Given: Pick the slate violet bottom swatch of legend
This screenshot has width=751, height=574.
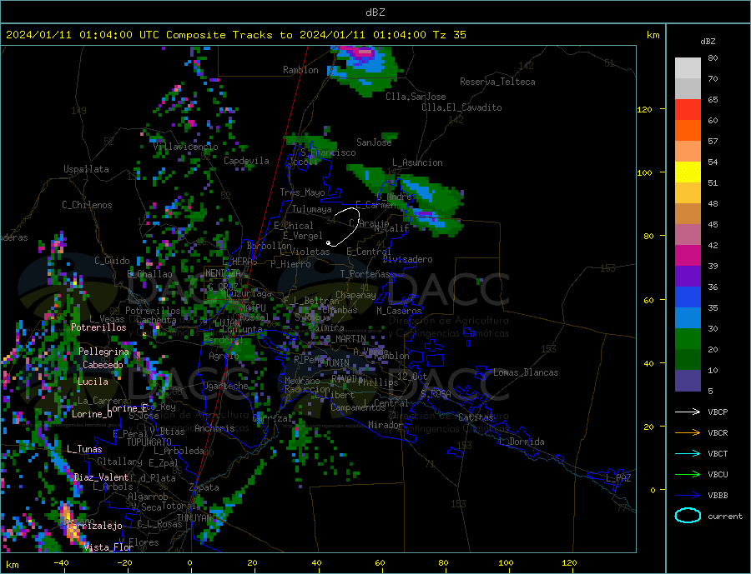Looking at the screenshot, I should 688,381.
